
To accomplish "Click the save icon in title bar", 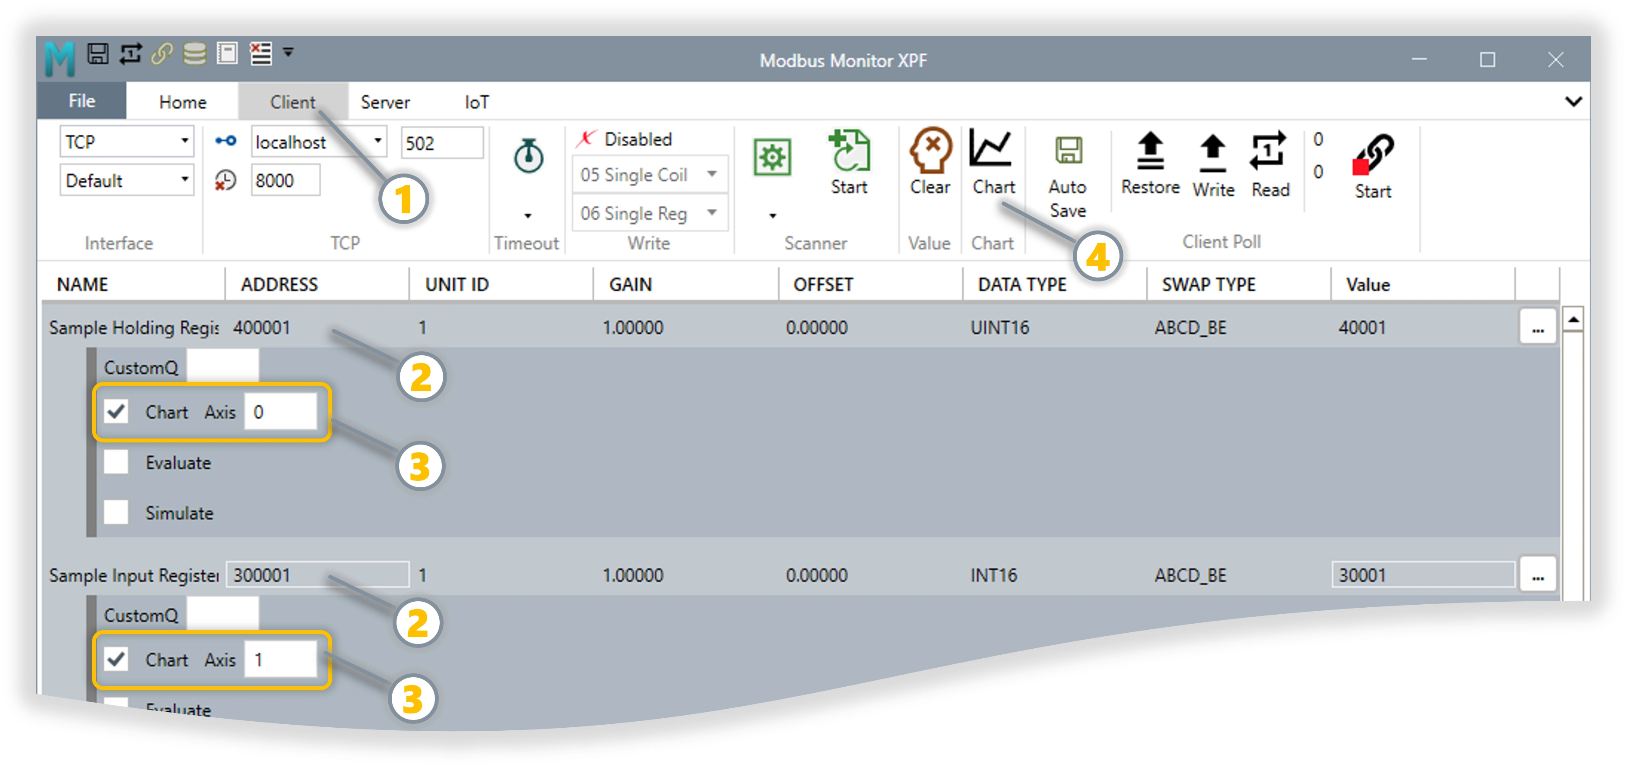I will (98, 54).
